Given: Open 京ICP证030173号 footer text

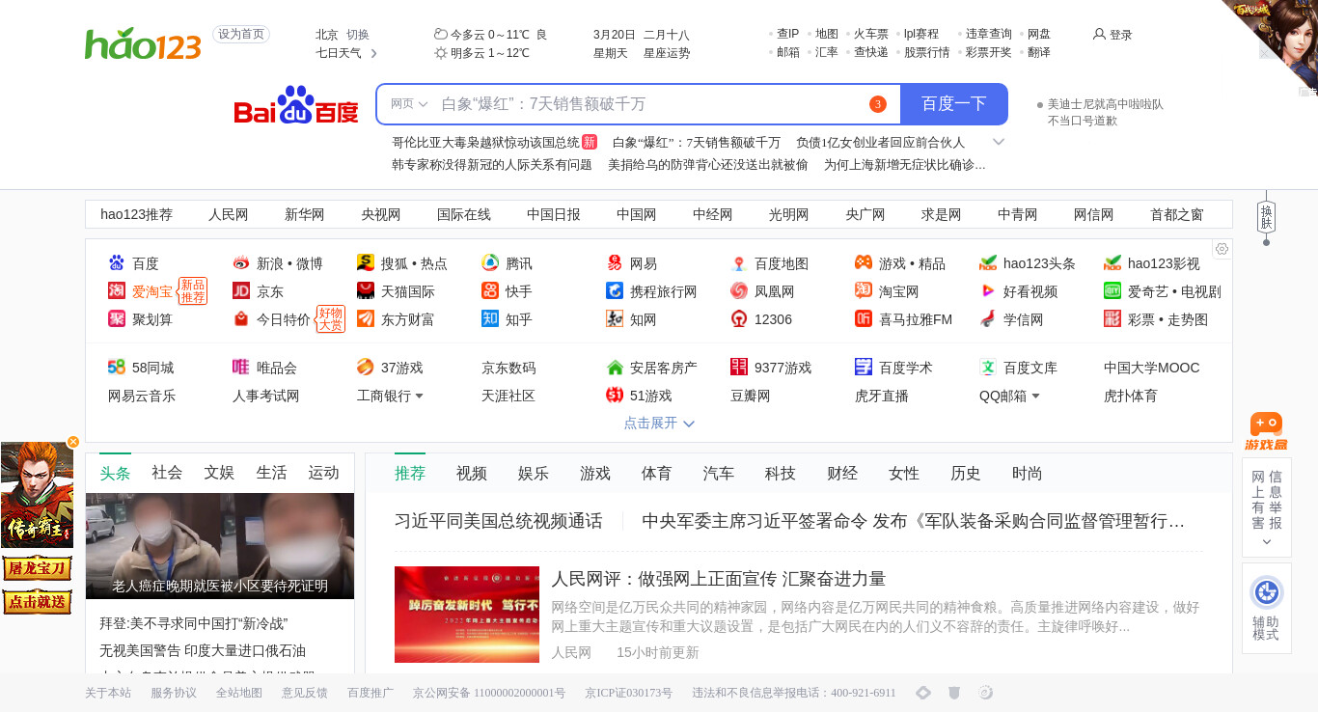Looking at the screenshot, I should click(628, 693).
